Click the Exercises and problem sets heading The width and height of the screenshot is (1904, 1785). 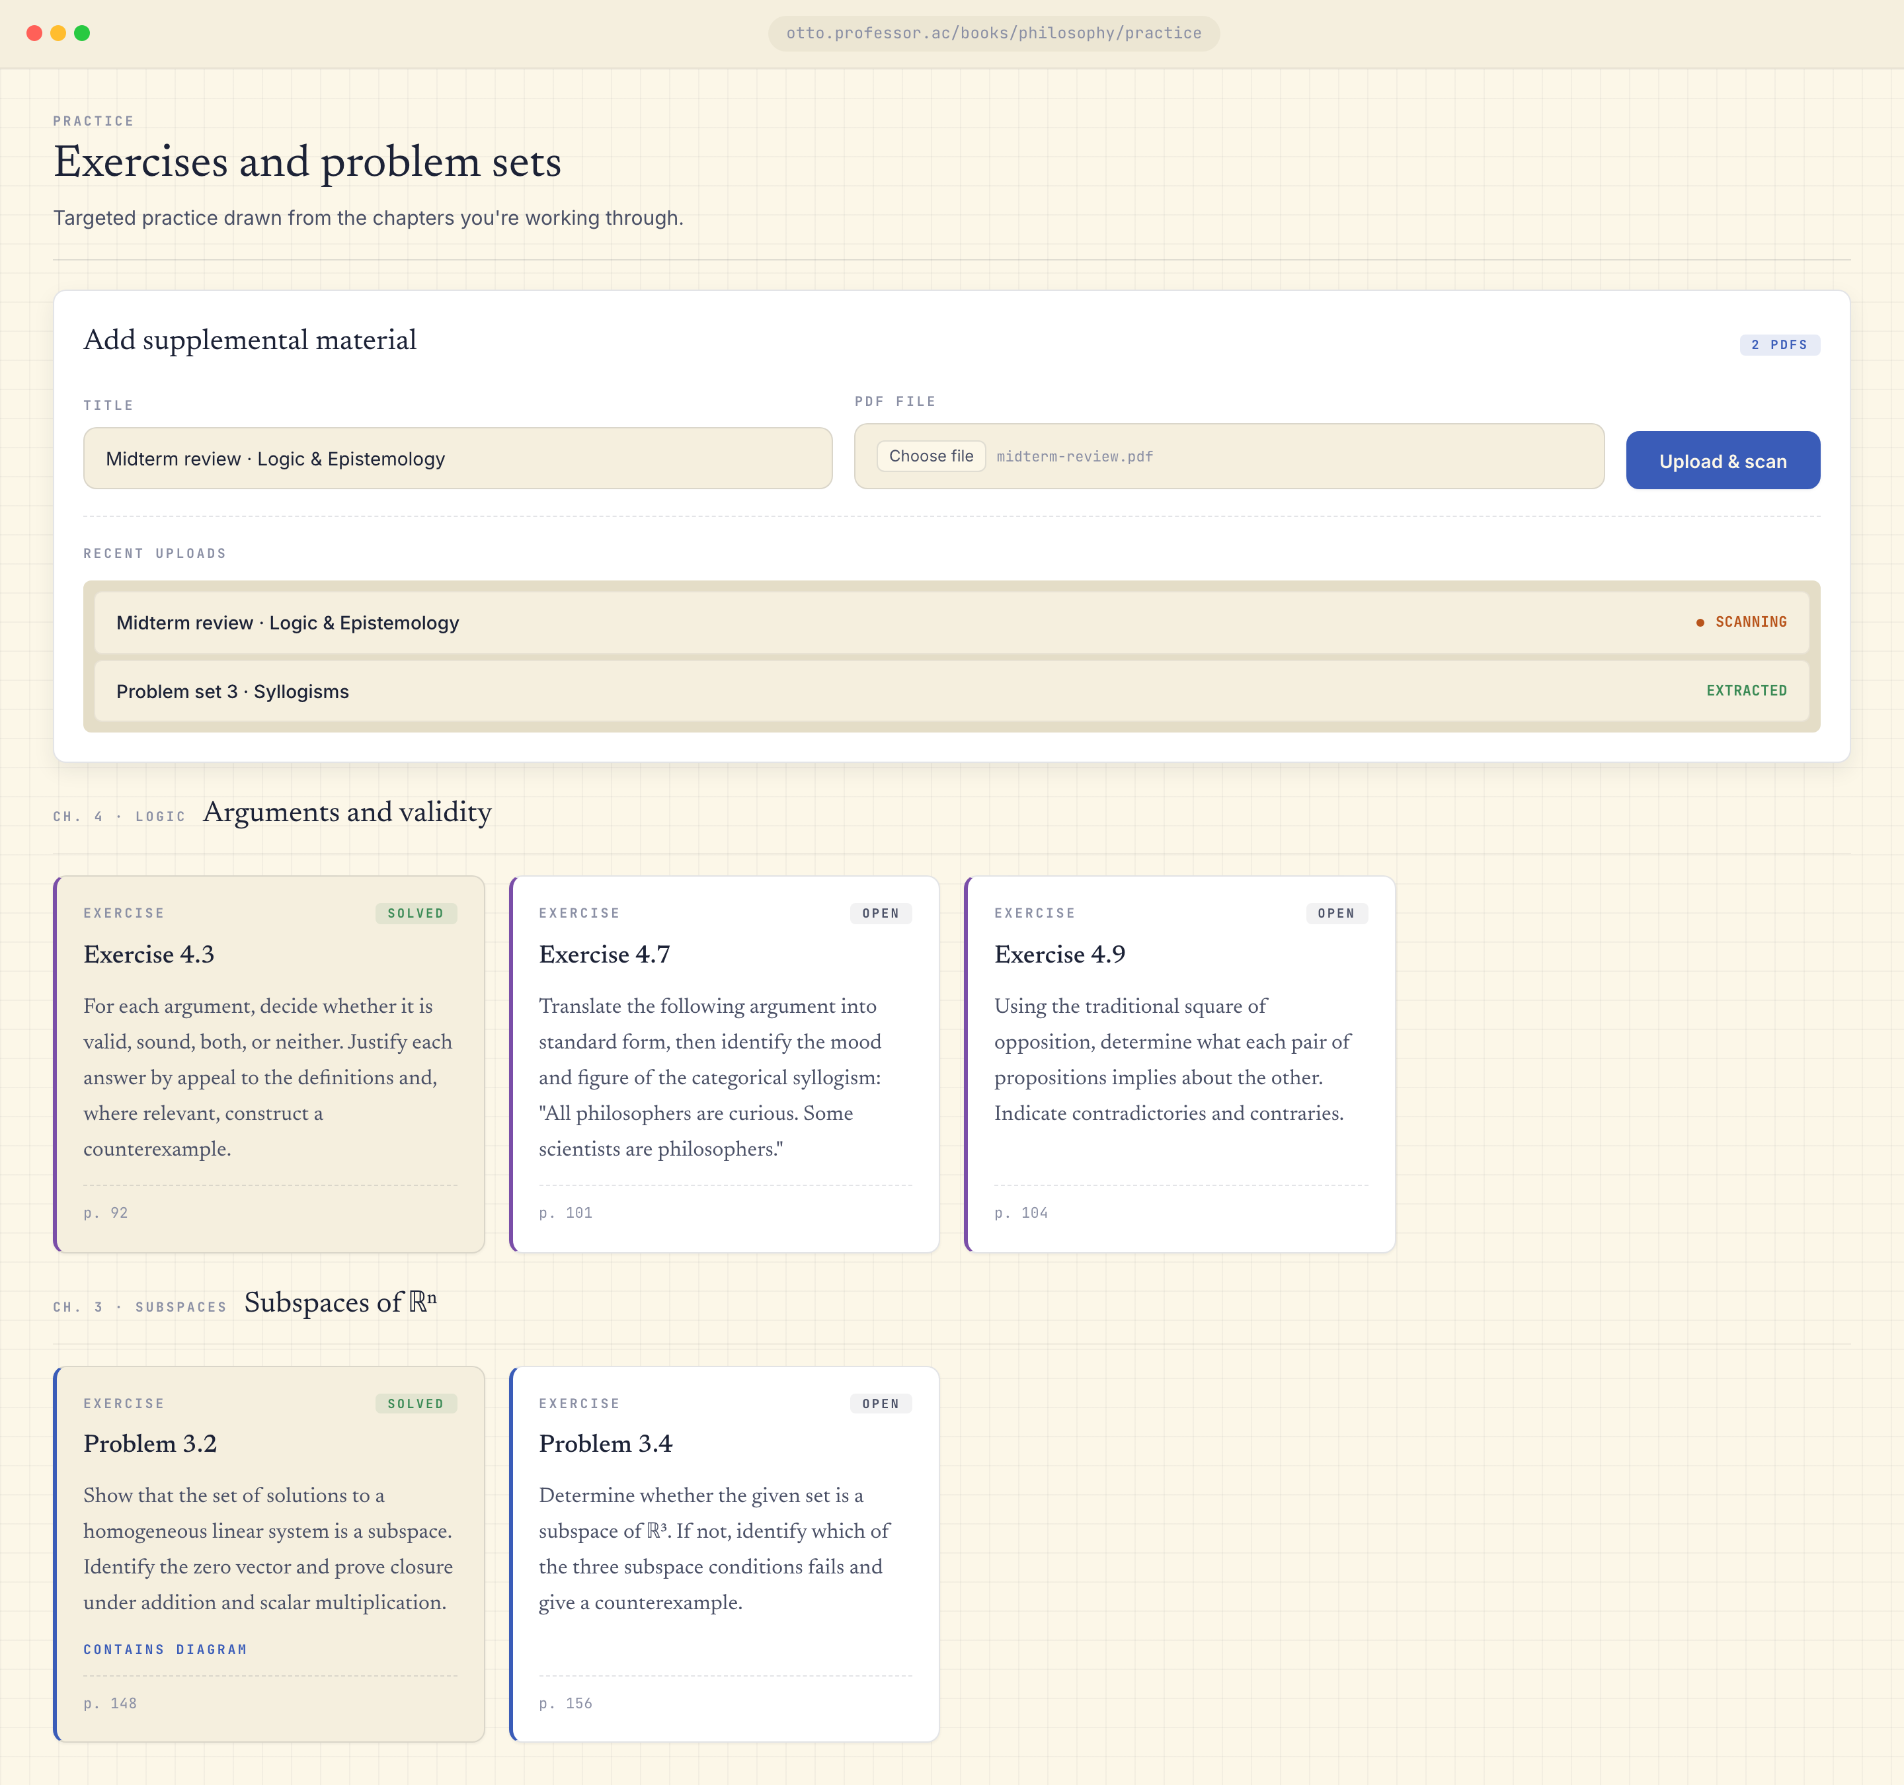[307, 161]
